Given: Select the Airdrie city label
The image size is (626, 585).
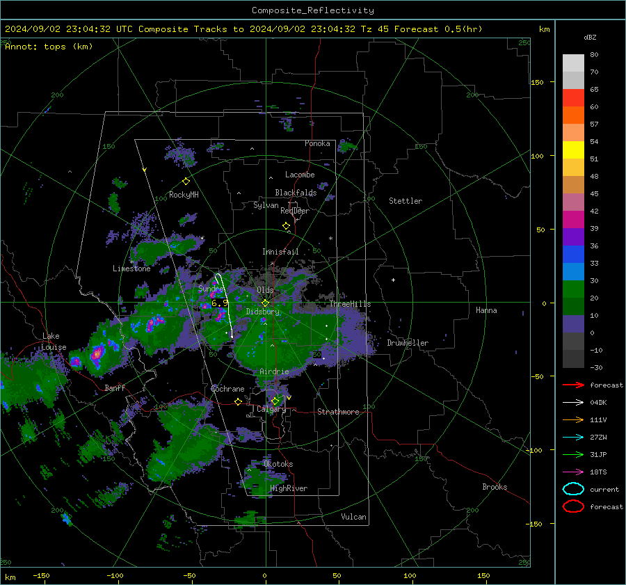Looking at the screenshot, I should pyautogui.click(x=274, y=371).
